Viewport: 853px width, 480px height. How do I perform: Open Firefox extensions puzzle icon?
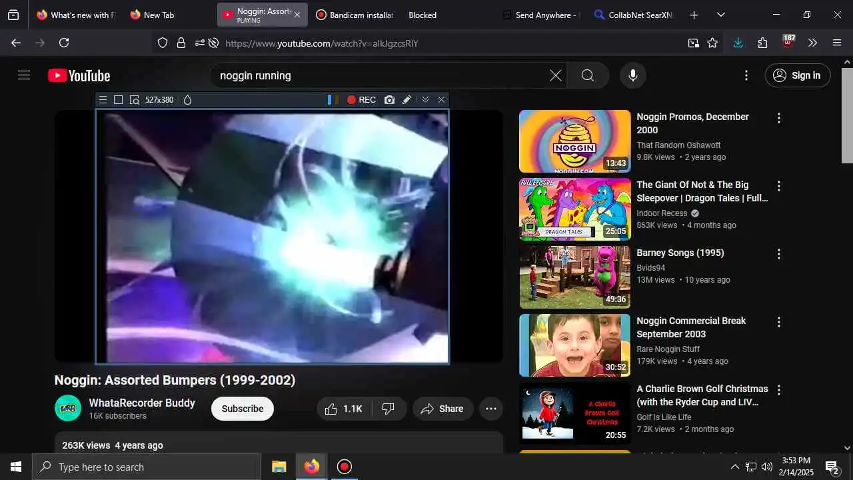pos(763,43)
